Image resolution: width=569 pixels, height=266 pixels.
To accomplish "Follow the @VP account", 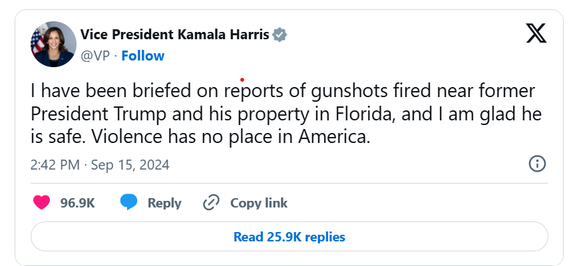I will tap(142, 56).
